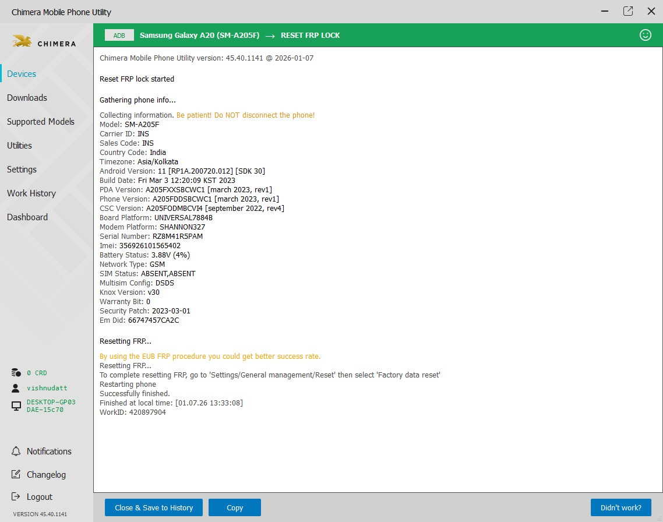Go to Downloads in sidebar

27,98
